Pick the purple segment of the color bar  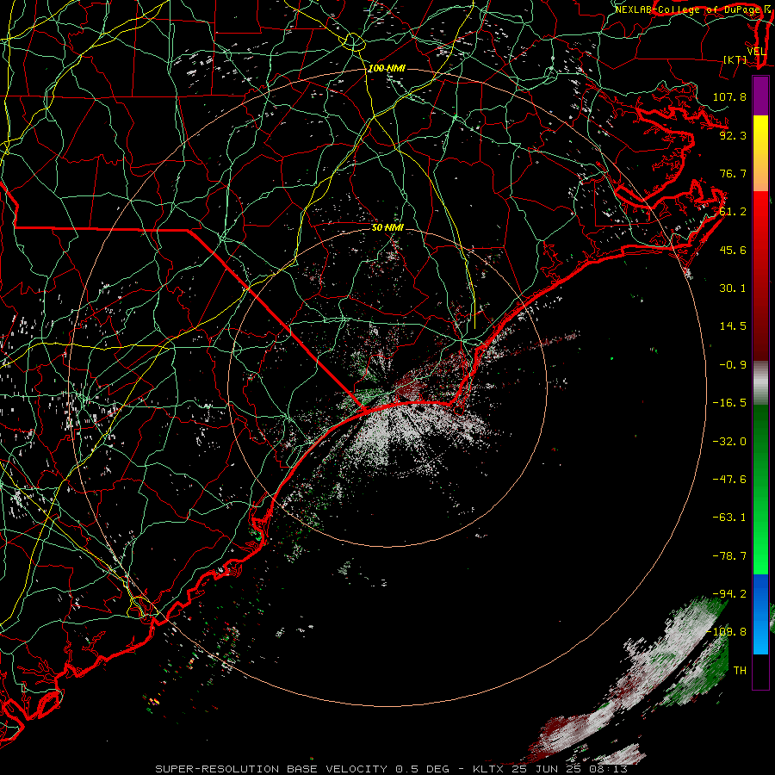tap(760, 96)
